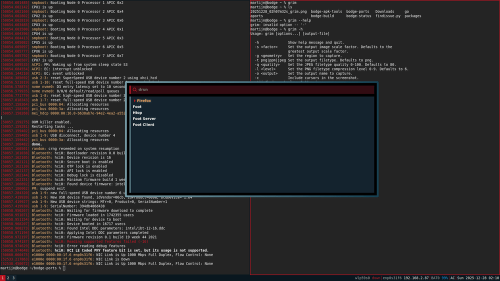Image resolution: width=500 pixels, height=281 pixels.
Task: Switch to workspace 1 in the bar
Action: click(x=2, y=277)
